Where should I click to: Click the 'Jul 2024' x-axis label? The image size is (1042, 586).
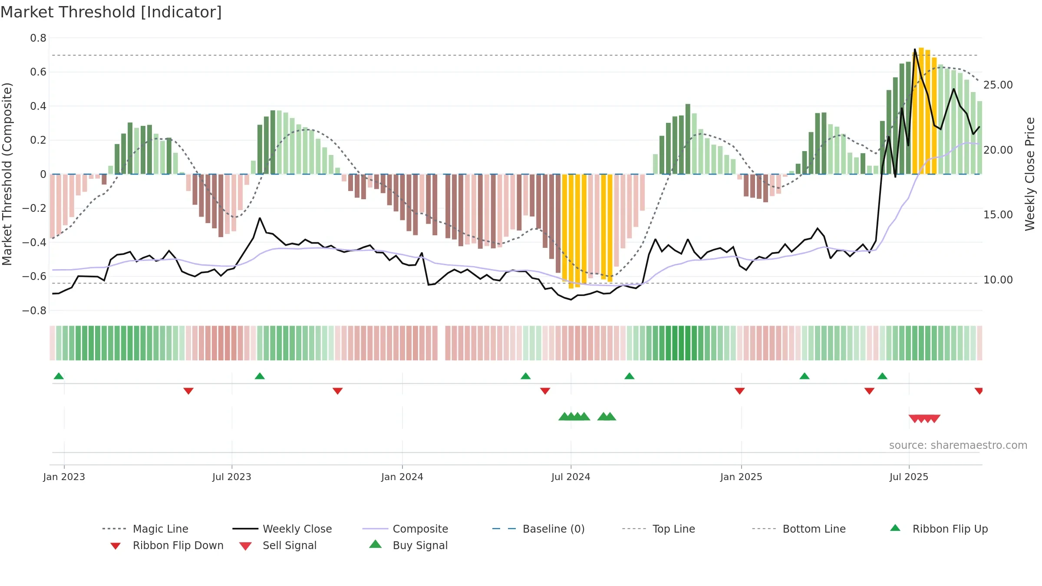click(571, 477)
